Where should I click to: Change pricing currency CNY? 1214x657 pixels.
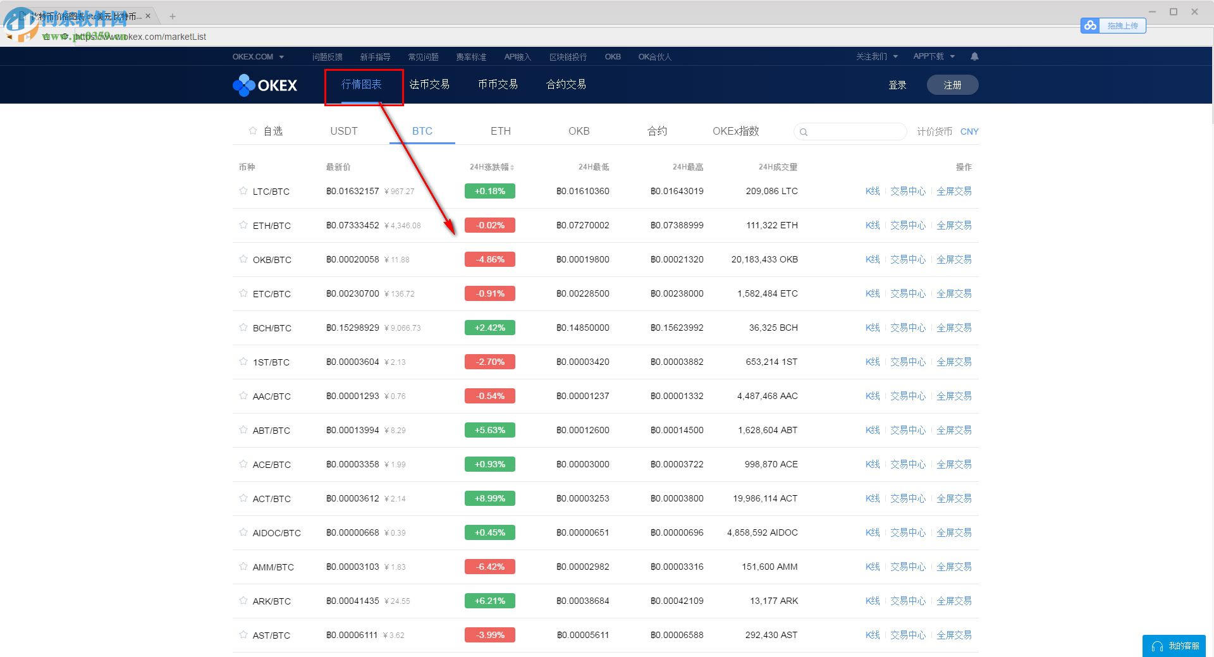click(x=969, y=132)
